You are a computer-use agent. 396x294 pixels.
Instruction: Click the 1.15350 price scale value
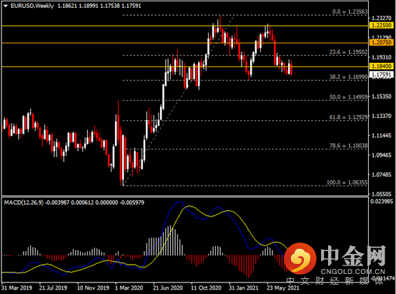(x=382, y=97)
